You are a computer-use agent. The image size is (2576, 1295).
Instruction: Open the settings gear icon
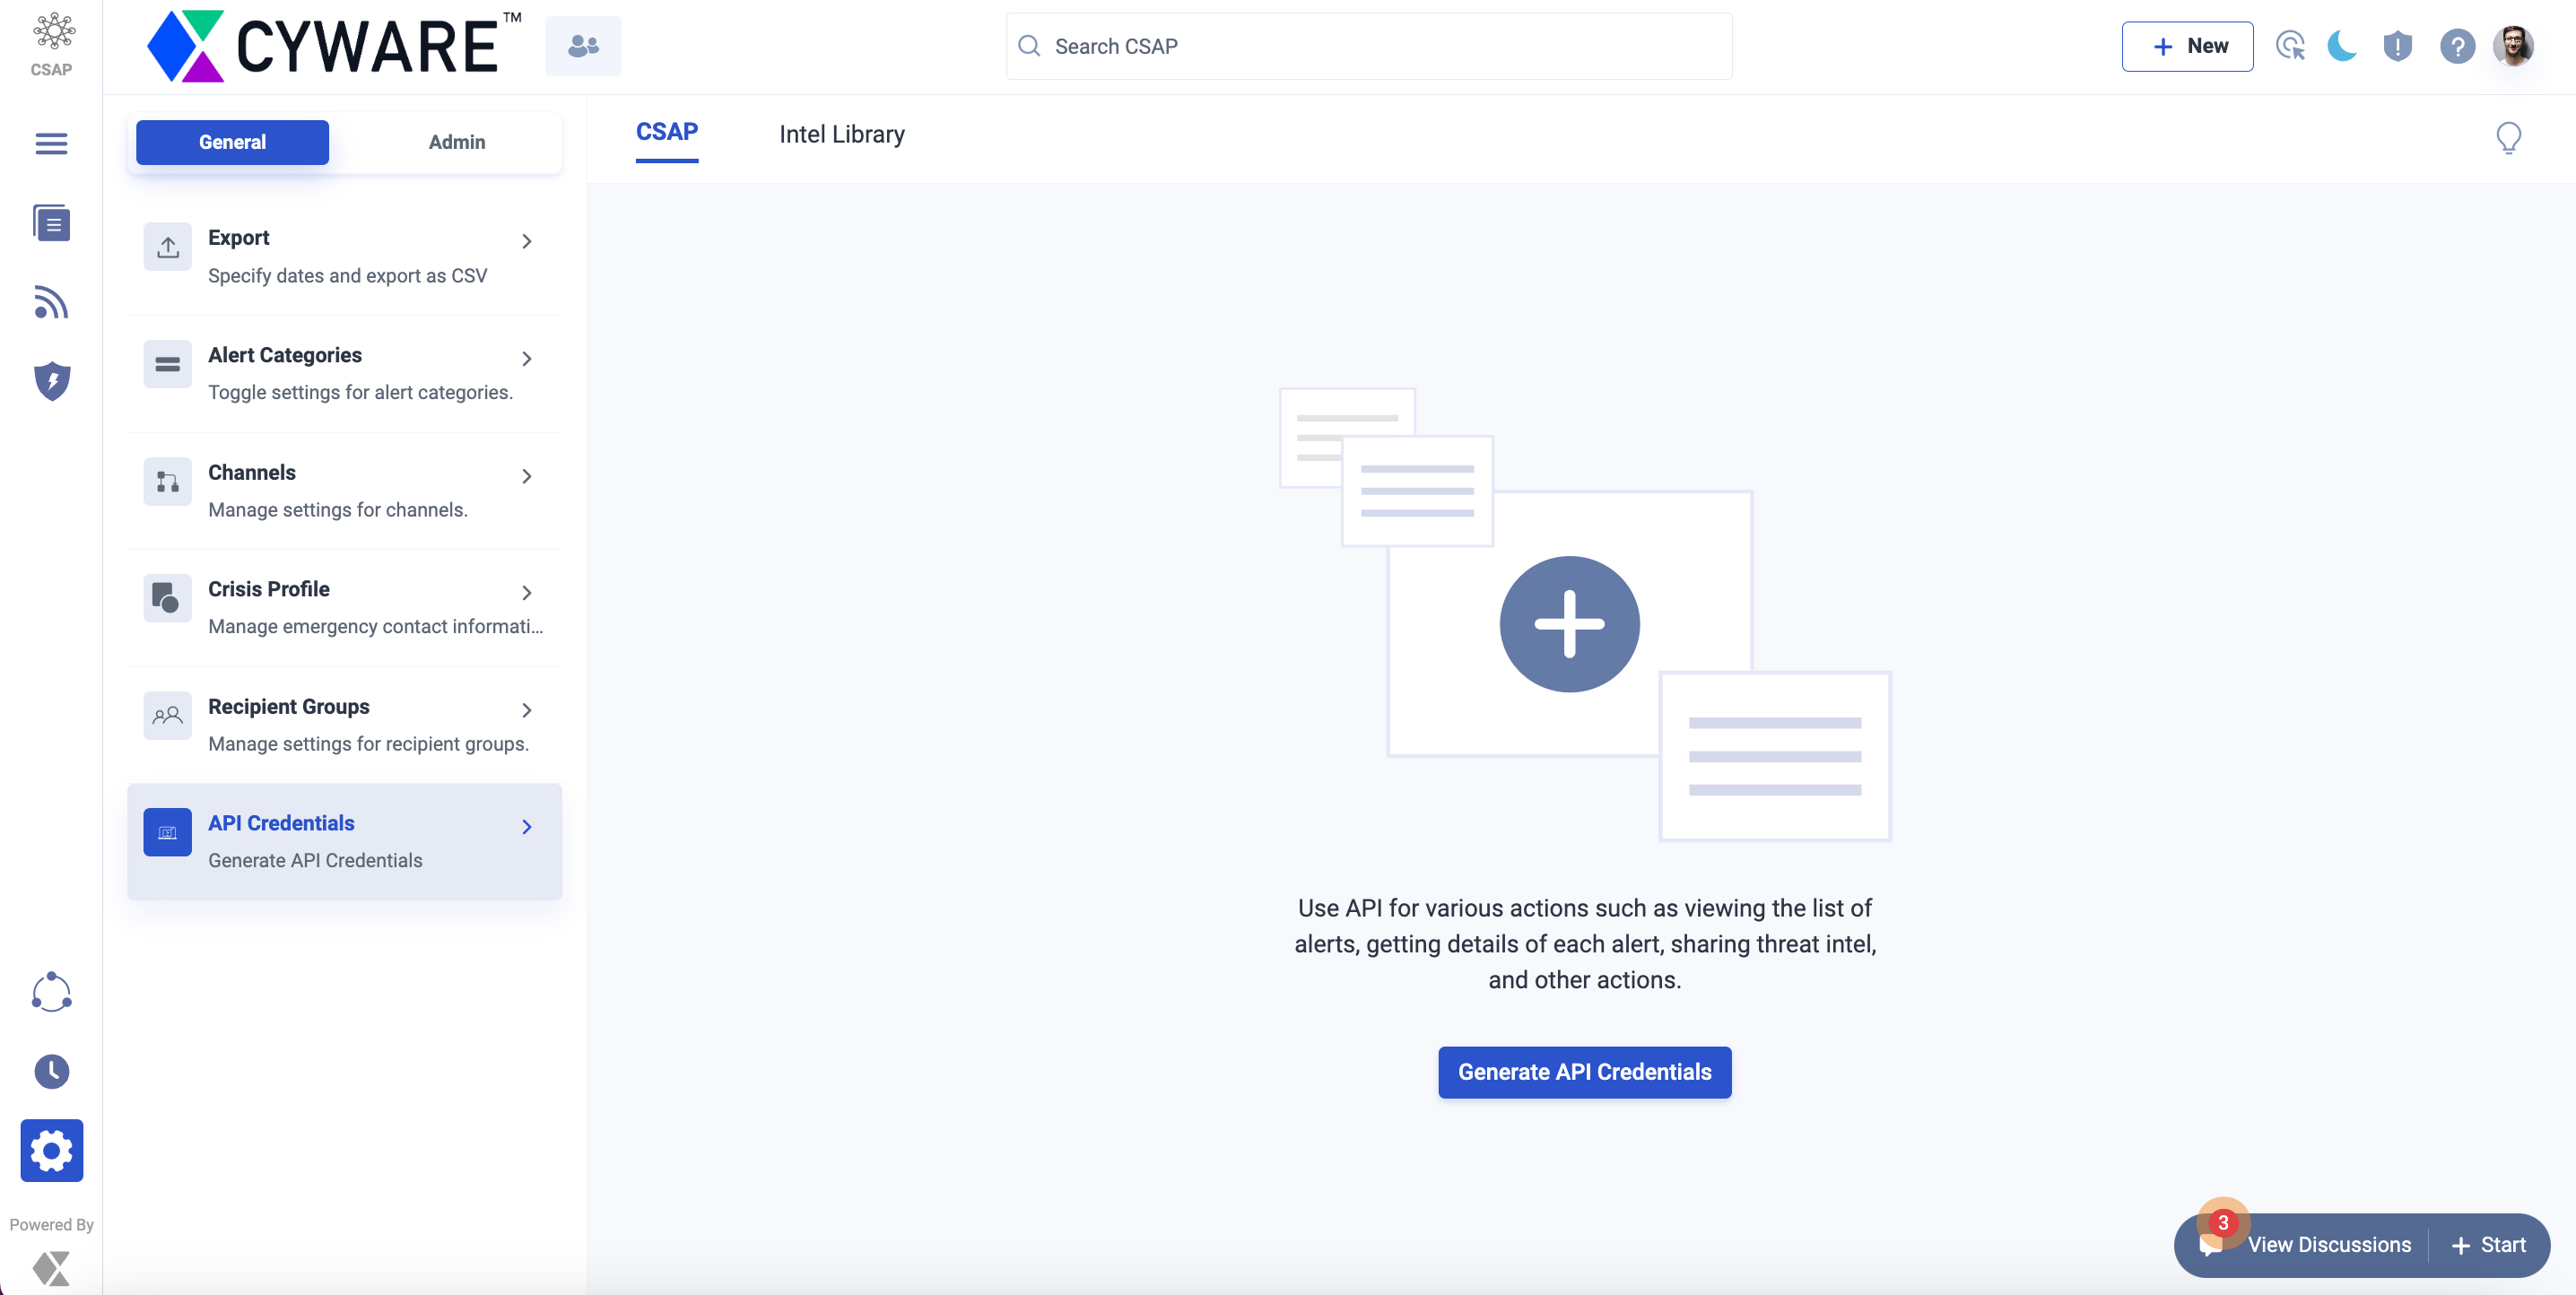click(51, 1151)
